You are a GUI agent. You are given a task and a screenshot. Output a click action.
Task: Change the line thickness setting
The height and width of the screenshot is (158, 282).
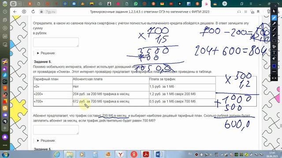pos(274,72)
